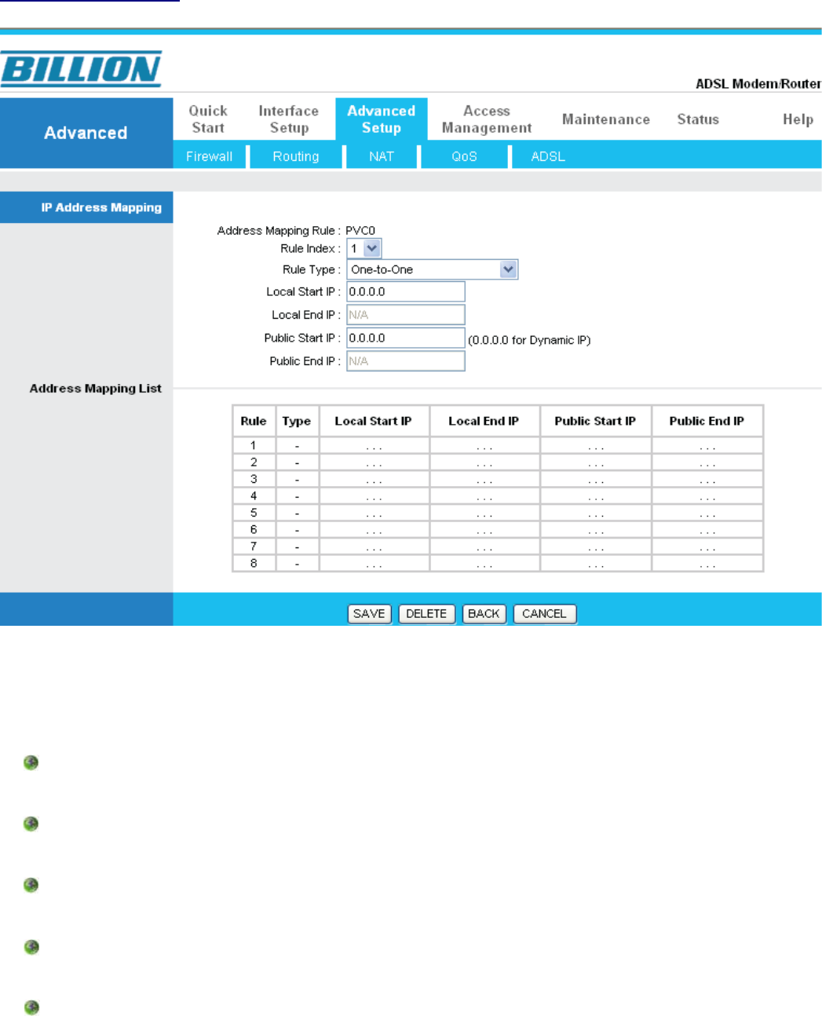Screen dimensions: 822x1016
Task: Click the Local End IP field
Action: point(406,315)
